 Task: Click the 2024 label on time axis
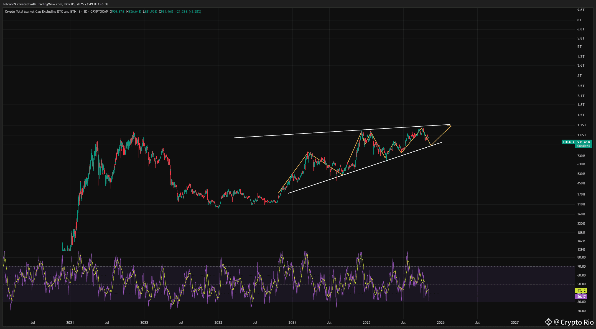[292, 323]
